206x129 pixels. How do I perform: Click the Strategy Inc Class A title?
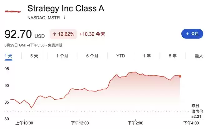66,8
